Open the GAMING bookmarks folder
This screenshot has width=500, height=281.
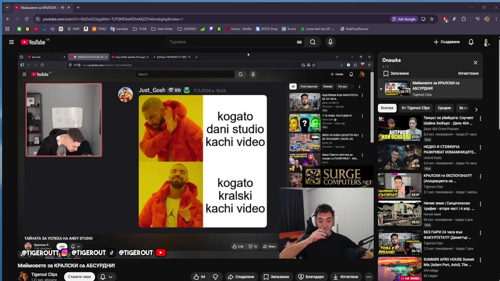(x=187, y=29)
